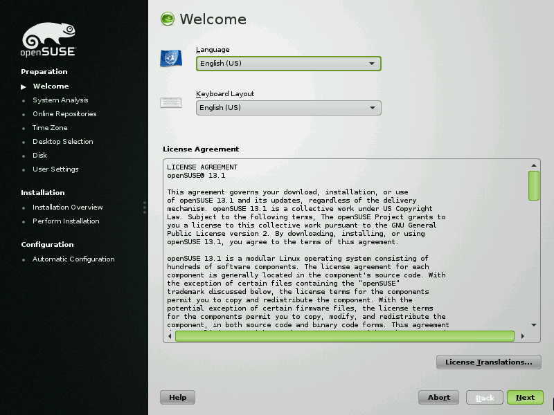Image resolution: width=554 pixels, height=415 pixels.
Task: Click the license vertical scrollbar thumb
Action: pos(534,185)
